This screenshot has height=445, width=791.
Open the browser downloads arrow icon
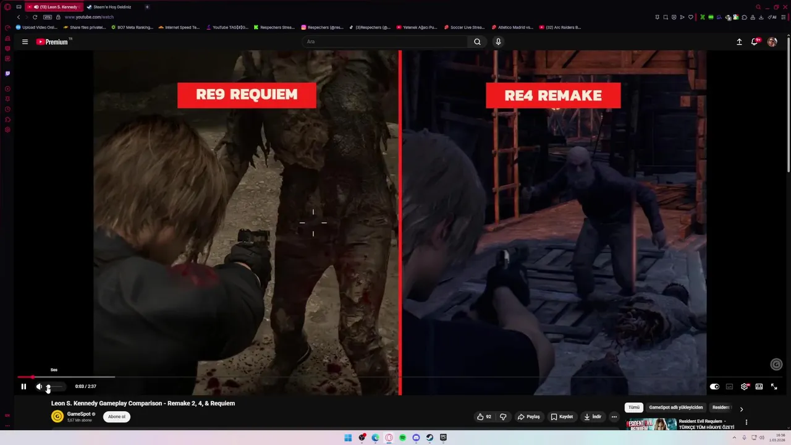click(x=761, y=17)
